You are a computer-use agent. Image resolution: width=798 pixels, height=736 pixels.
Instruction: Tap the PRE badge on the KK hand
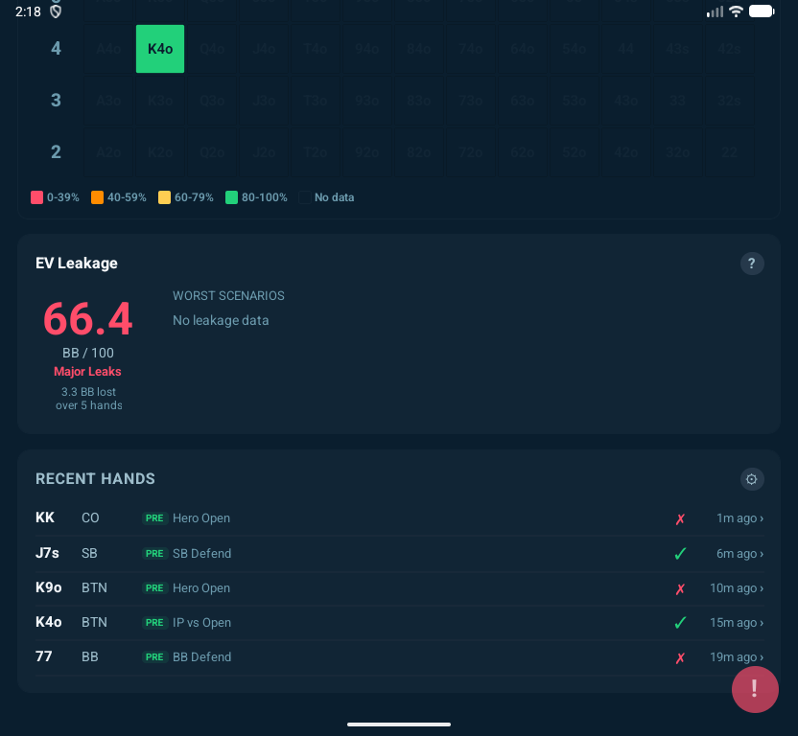pyautogui.click(x=154, y=518)
